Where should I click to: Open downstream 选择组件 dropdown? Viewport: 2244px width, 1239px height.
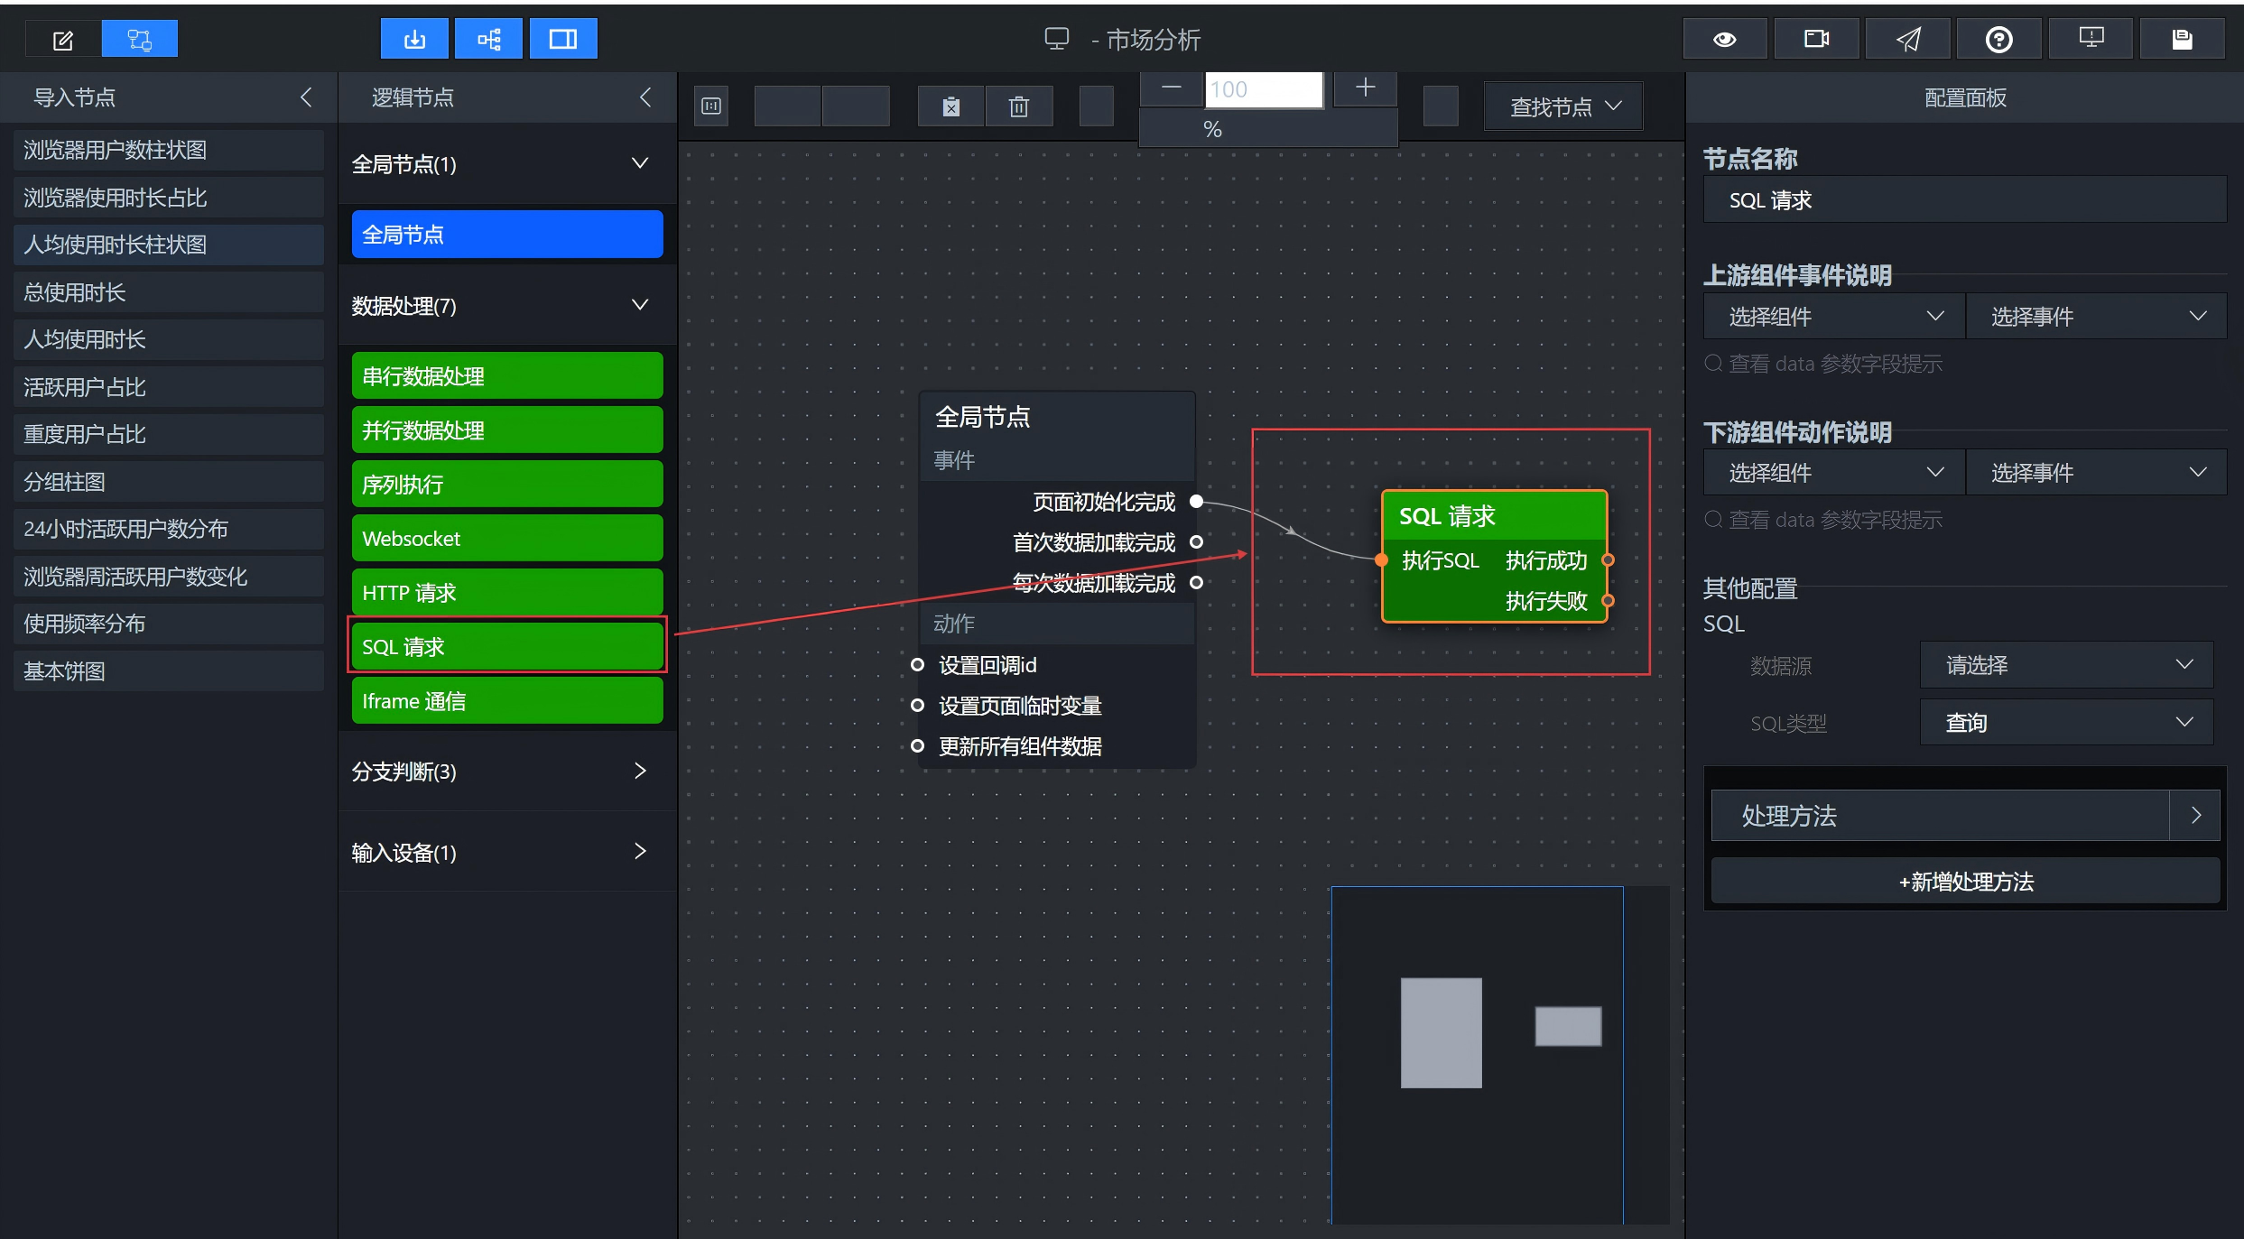tap(1834, 473)
